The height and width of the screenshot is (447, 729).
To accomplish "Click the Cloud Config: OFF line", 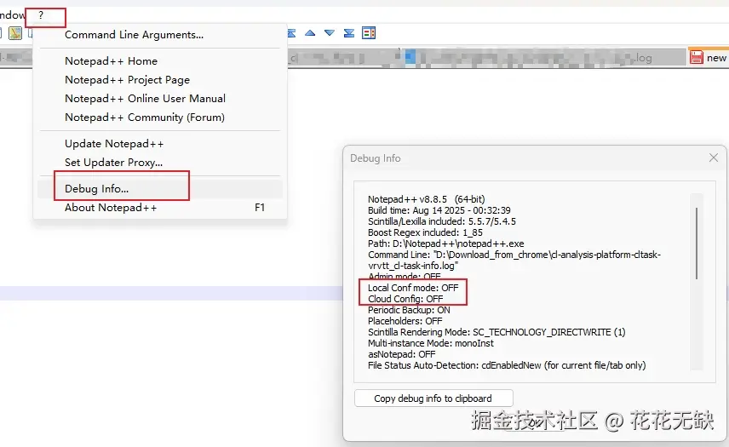I will click(405, 299).
